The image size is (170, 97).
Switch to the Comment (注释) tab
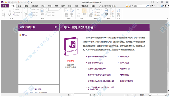click(x=43, y=6)
